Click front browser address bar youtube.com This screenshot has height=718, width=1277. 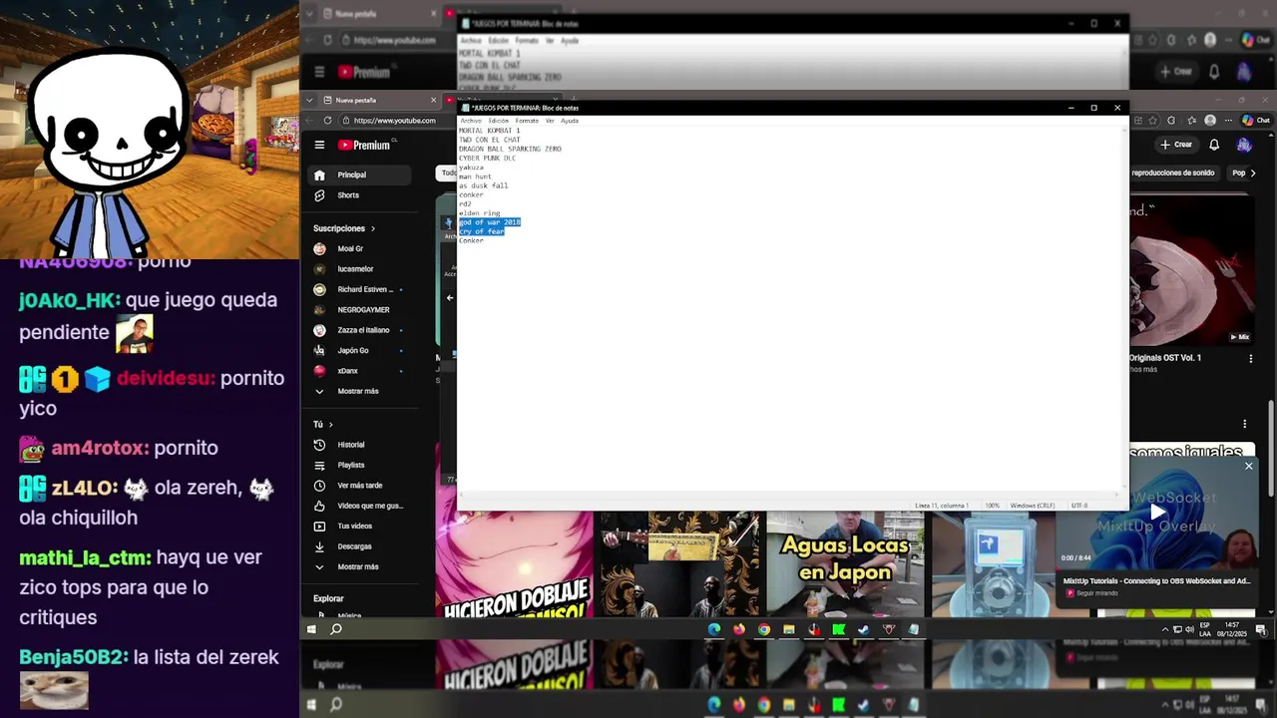tap(395, 121)
